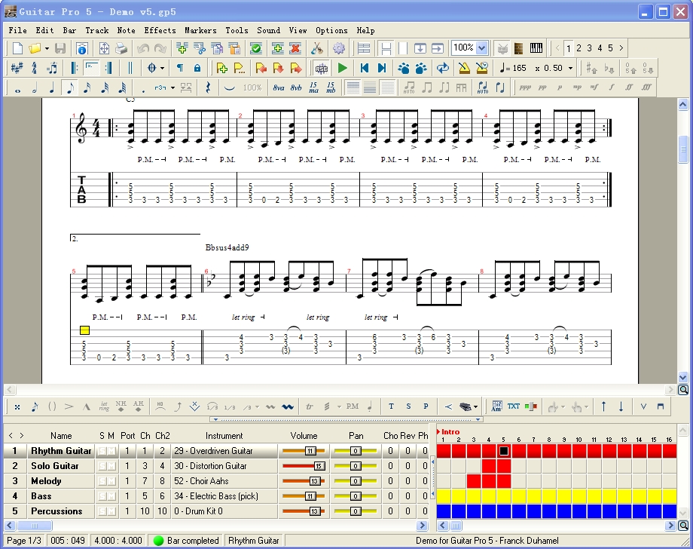Select the half note duration
The height and width of the screenshot is (549, 693).
(x=35, y=88)
